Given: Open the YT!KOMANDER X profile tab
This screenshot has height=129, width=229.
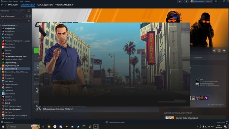Looking at the screenshot, I should coord(64,5).
